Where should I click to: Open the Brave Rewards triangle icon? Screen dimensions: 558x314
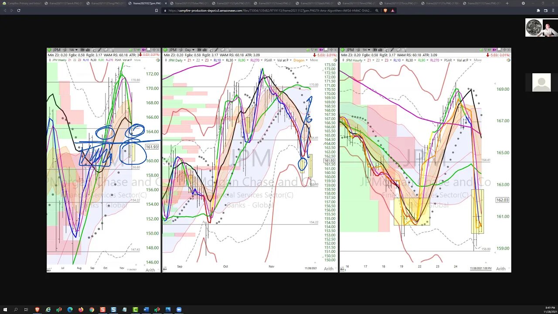pyautogui.click(x=392, y=10)
